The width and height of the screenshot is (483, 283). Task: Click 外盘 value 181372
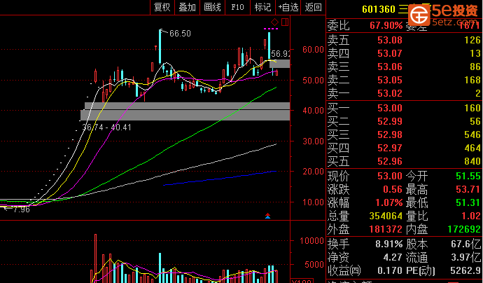[386, 229]
